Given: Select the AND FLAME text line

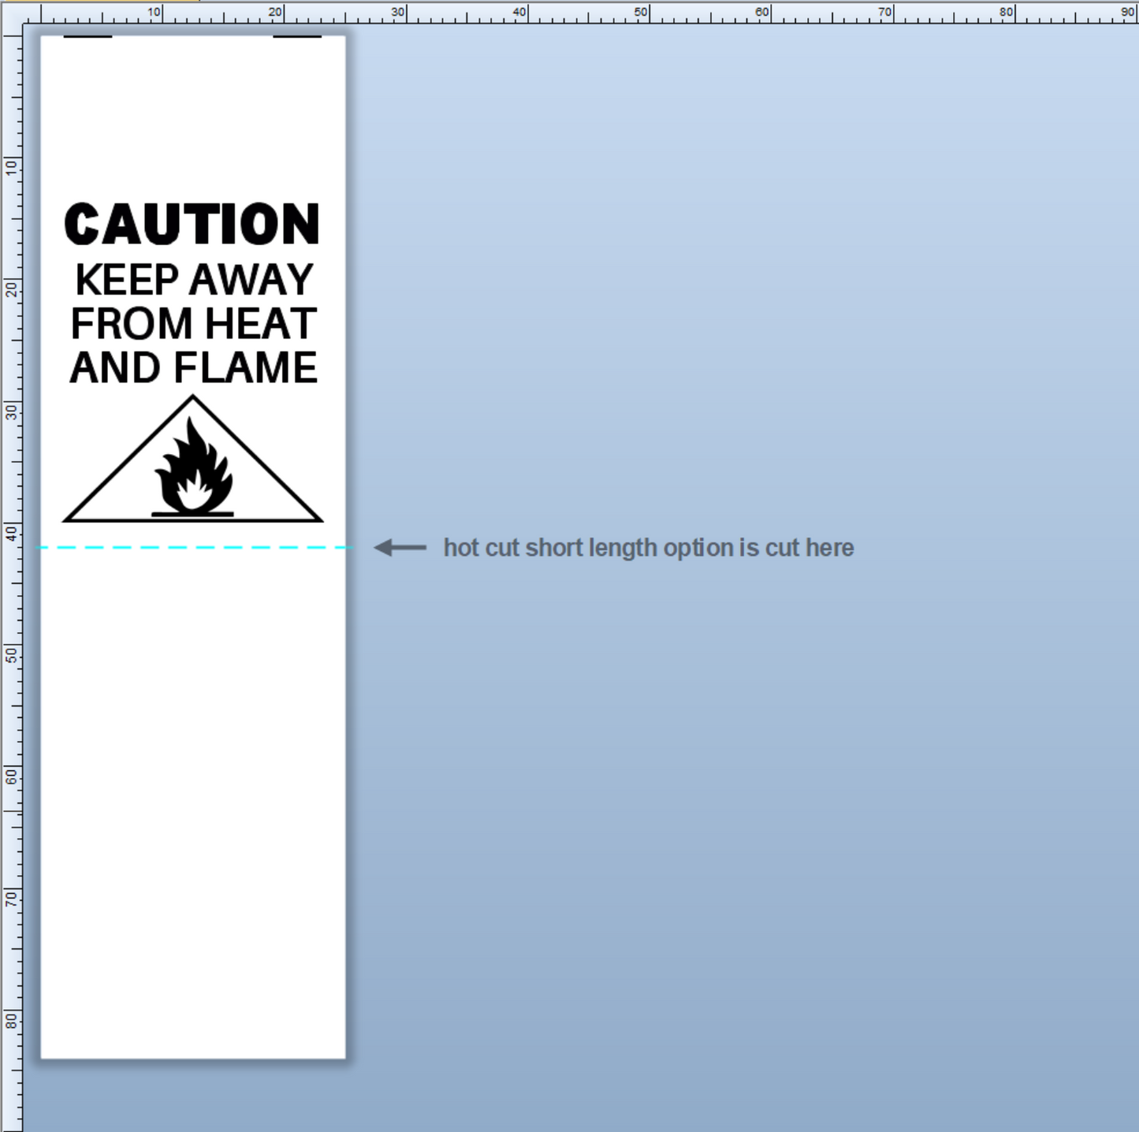Looking at the screenshot, I should coord(194,368).
